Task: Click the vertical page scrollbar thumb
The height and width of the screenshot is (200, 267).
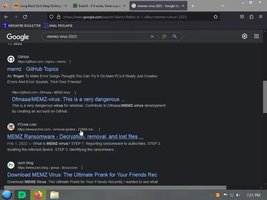Action: (265, 97)
